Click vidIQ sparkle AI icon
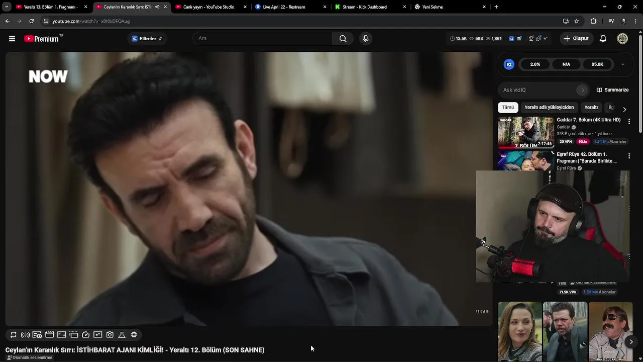This screenshot has width=643, height=362. [546, 39]
